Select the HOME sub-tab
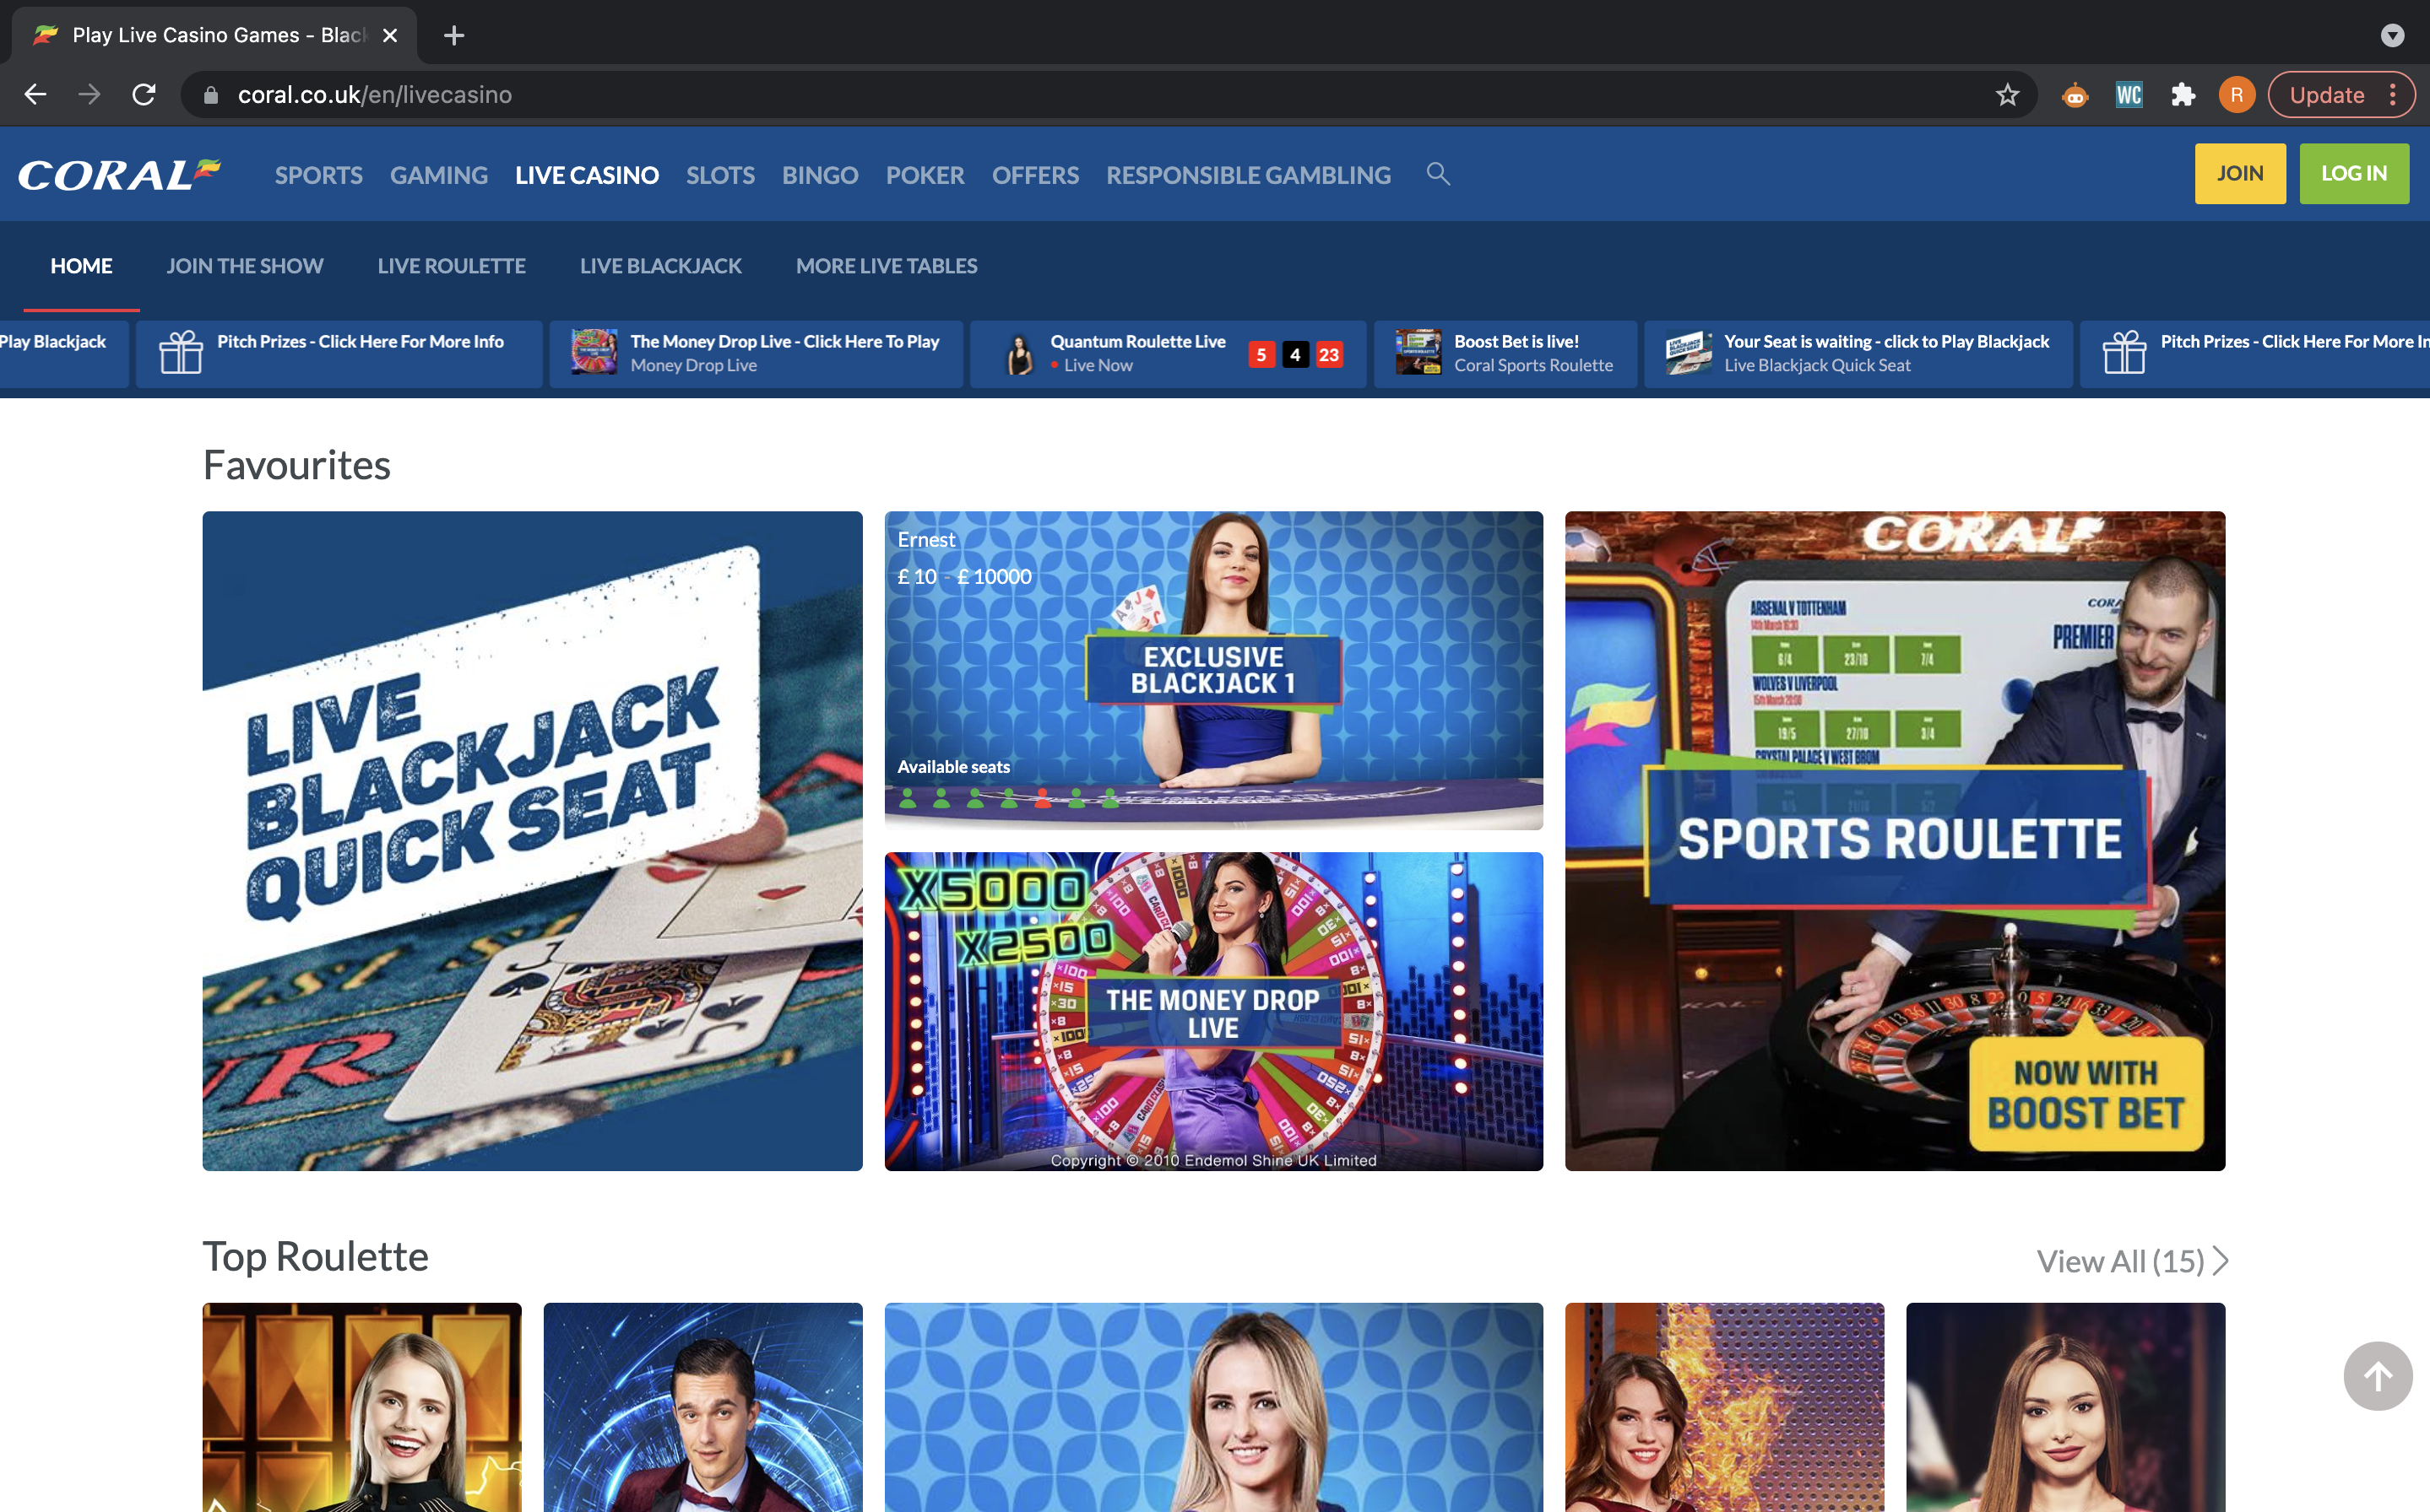This screenshot has height=1512, width=2430. click(81, 266)
